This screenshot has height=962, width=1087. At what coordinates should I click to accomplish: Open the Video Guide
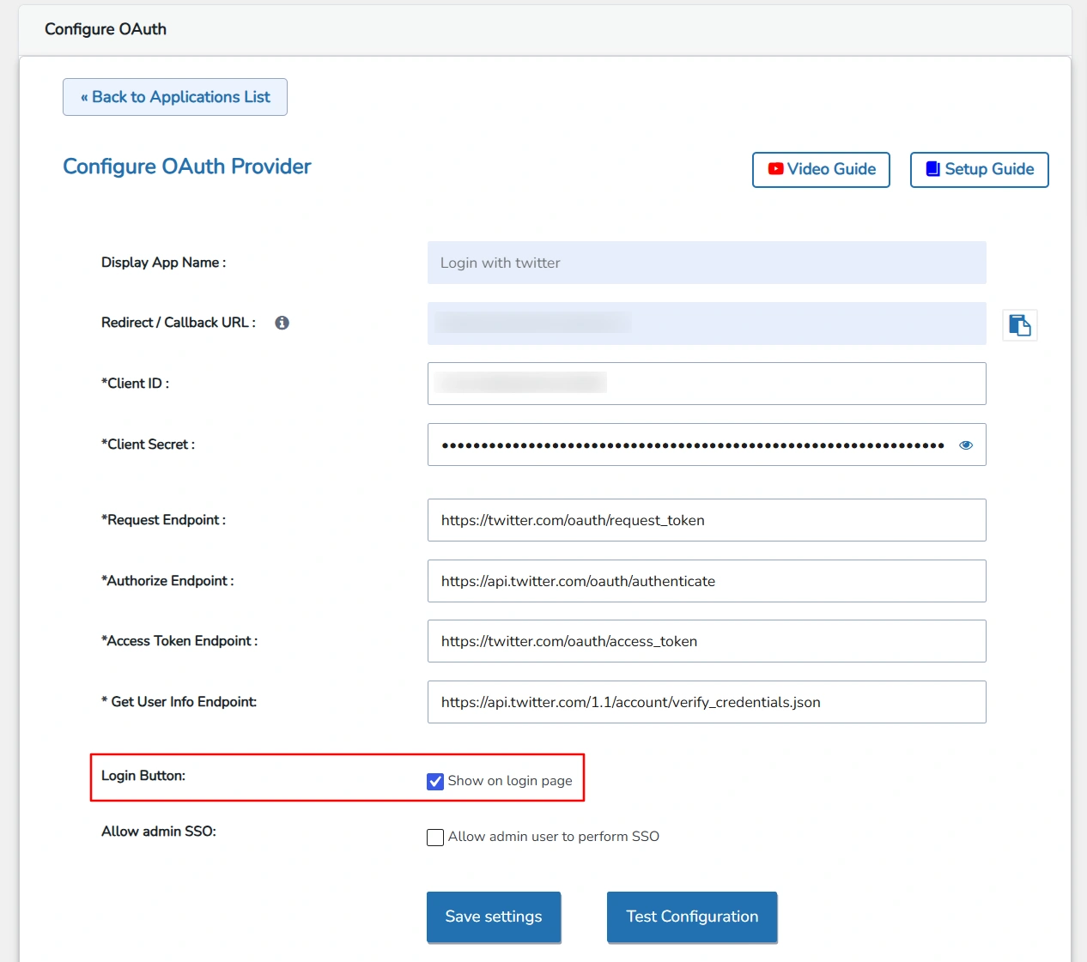(x=821, y=170)
